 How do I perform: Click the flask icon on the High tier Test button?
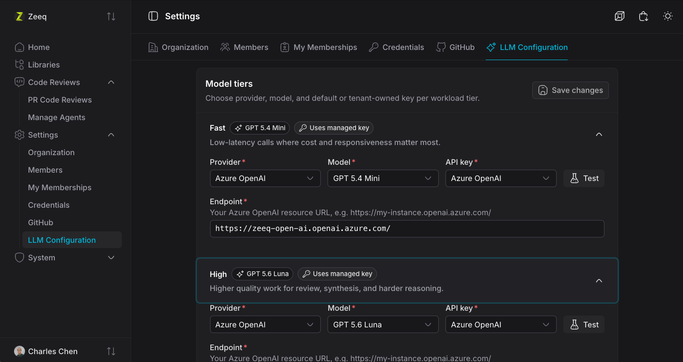574,325
